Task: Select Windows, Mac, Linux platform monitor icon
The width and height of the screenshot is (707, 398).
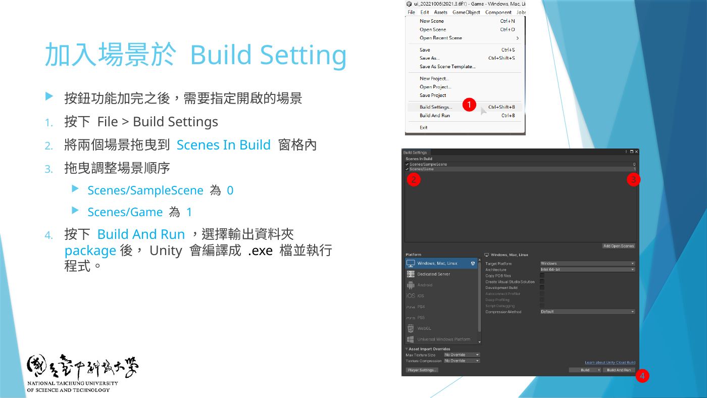Action: pyautogui.click(x=411, y=263)
